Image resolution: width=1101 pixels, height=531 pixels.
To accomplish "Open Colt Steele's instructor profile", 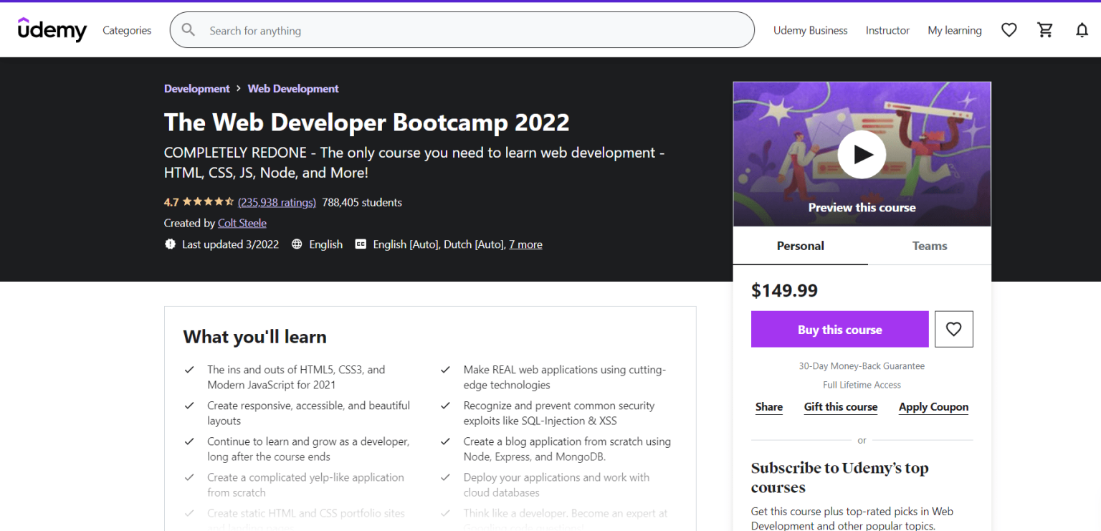I will point(242,223).
